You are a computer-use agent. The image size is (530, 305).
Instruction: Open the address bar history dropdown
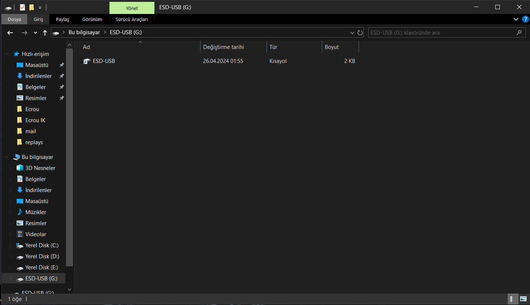pyautogui.click(x=352, y=33)
